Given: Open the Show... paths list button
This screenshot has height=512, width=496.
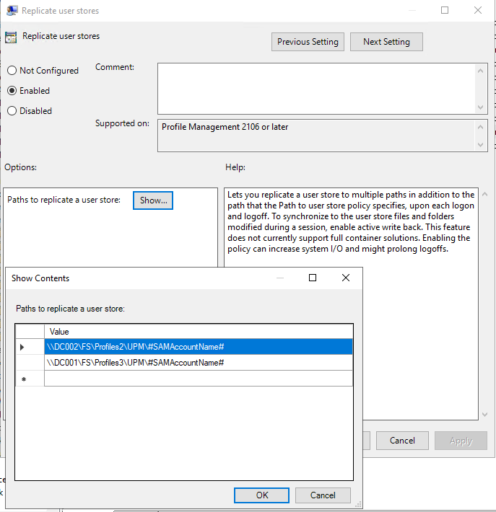Looking at the screenshot, I should [x=153, y=200].
